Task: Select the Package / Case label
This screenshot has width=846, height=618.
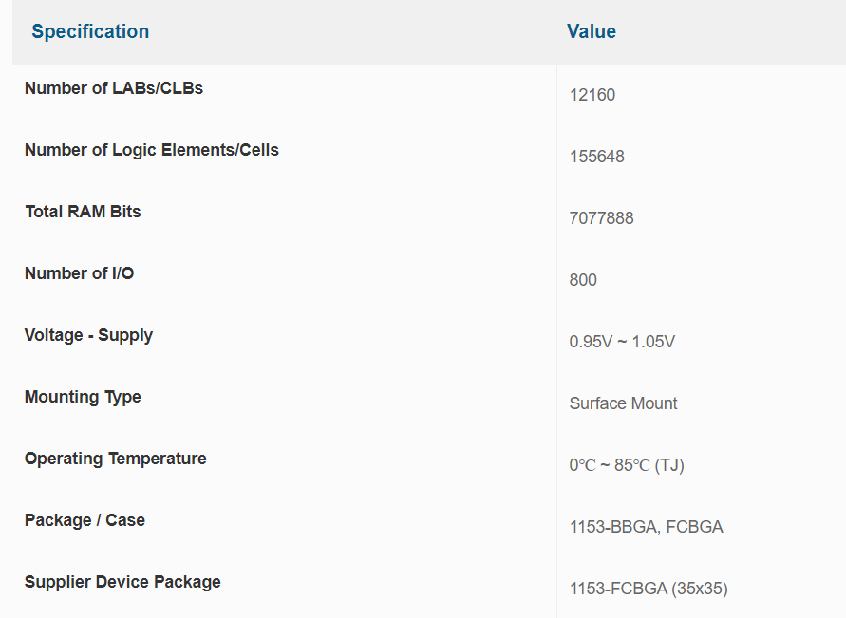Action: tap(85, 520)
